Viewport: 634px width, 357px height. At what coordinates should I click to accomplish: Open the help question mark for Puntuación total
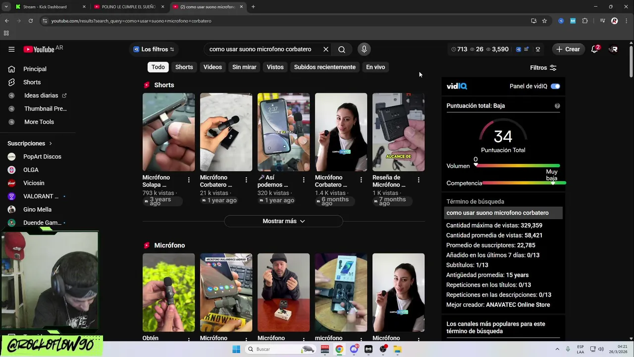click(557, 106)
